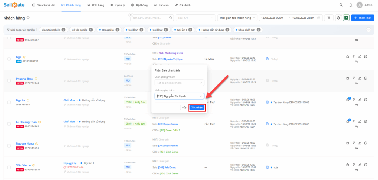This screenshot has width=378, height=180.
Task: Filter by Chưa chốt đơn stage
Action: [x=248, y=30]
